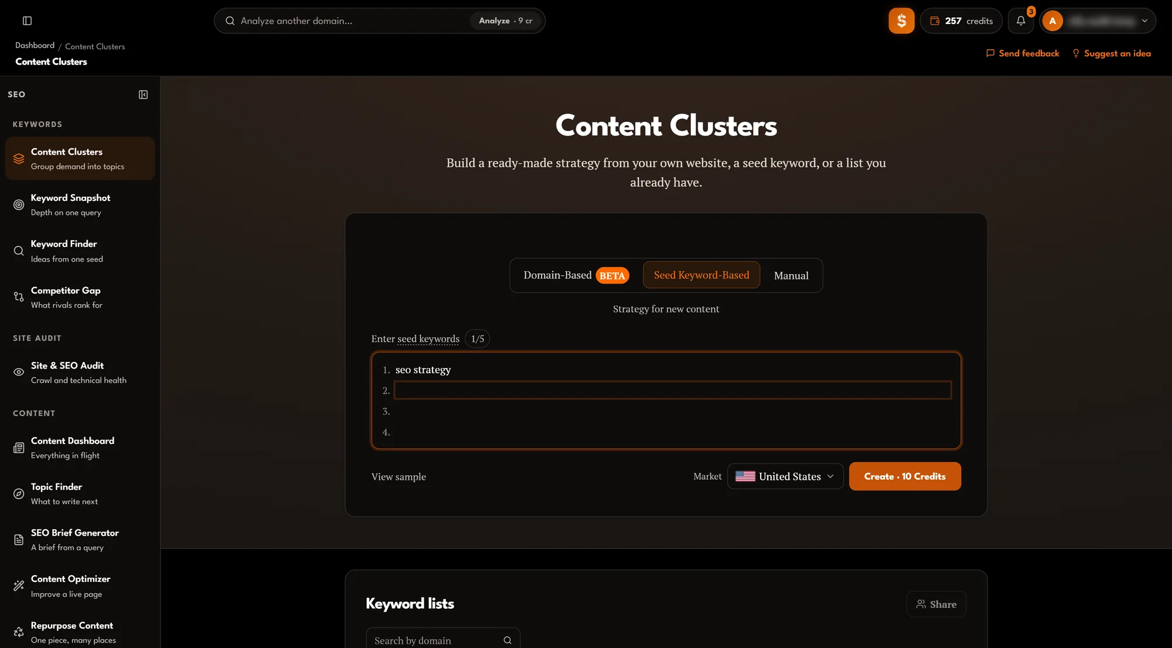Screen dimensions: 1172x648
Task: Switch to the Manual tab
Action: point(791,275)
